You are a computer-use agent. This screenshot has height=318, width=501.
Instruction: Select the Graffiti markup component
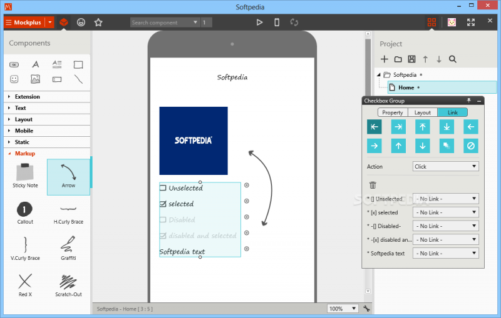[68, 249]
